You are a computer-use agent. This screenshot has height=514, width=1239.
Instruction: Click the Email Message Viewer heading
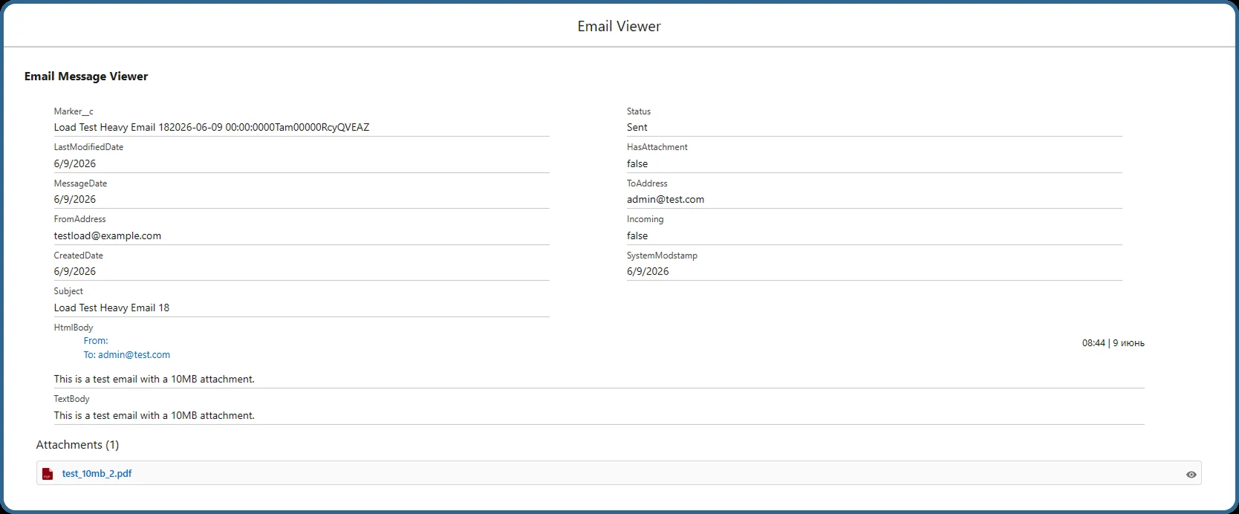pyautogui.click(x=86, y=77)
